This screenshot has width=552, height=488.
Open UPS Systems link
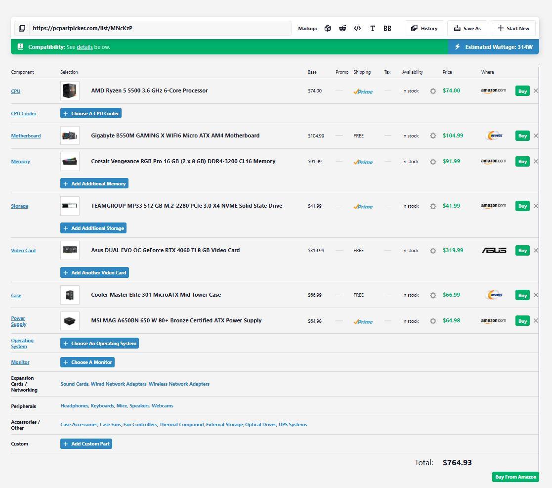click(293, 425)
